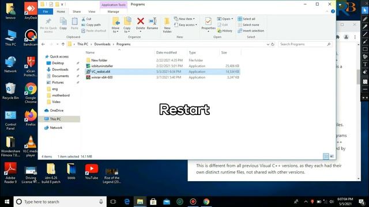Image resolution: width=369 pixels, height=207 pixels.
Task: Switch to the Home ribbon tab
Action: click(x=61, y=11)
